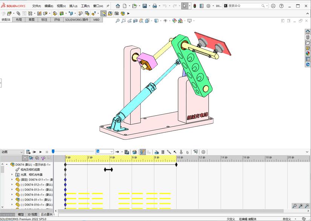
Task: Expand the D0674-014<1> component
Action: (12, 195)
